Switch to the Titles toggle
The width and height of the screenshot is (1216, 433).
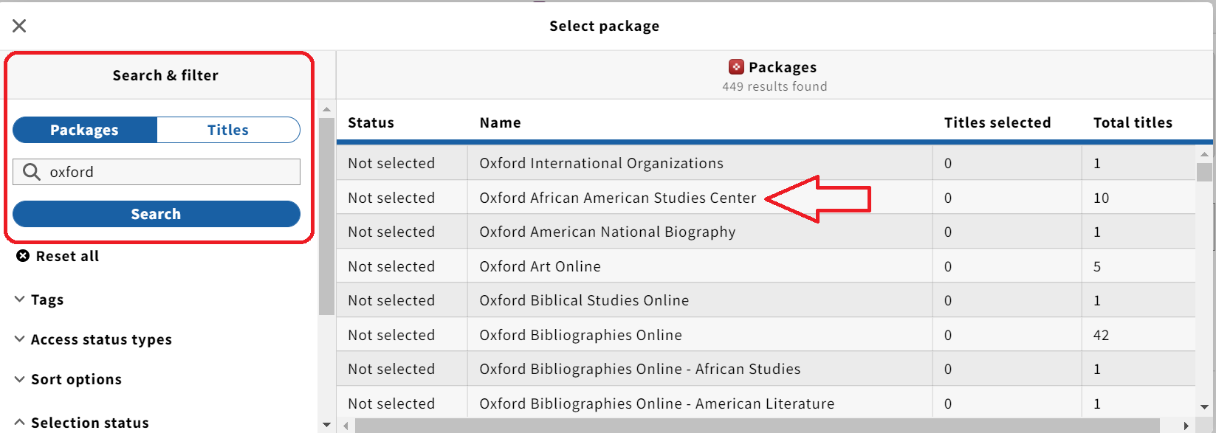tap(228, 130)
